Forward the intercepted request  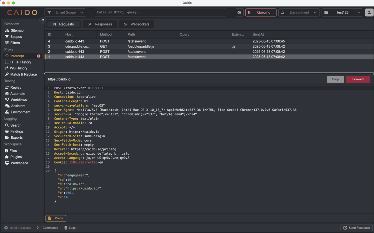tap(358, 79)
